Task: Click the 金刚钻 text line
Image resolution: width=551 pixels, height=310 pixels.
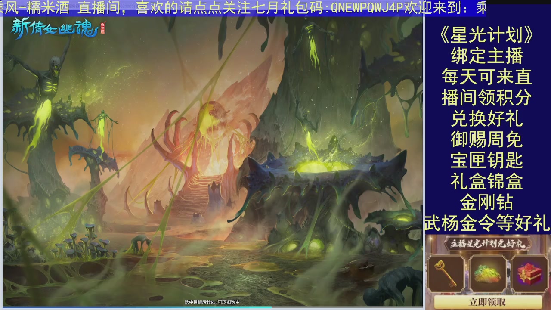Action: click(x=487, y=202)
